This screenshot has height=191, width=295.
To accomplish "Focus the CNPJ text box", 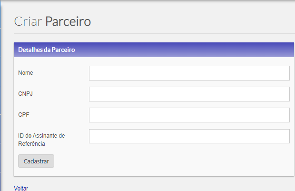I will tap(189, 94).
